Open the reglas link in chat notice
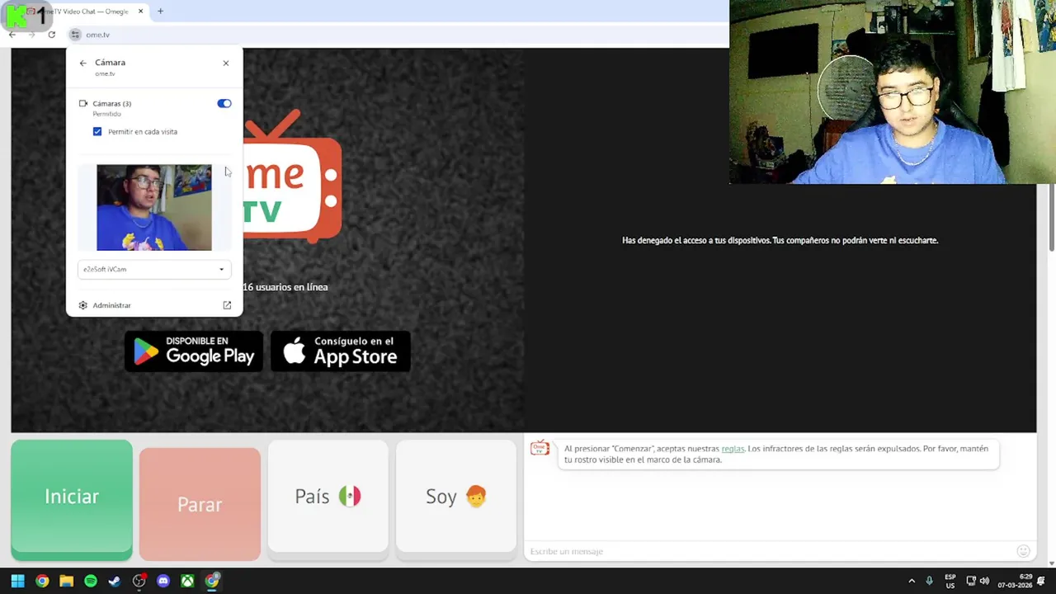This screenshot has width=1056, height=594. click(733, 449)
